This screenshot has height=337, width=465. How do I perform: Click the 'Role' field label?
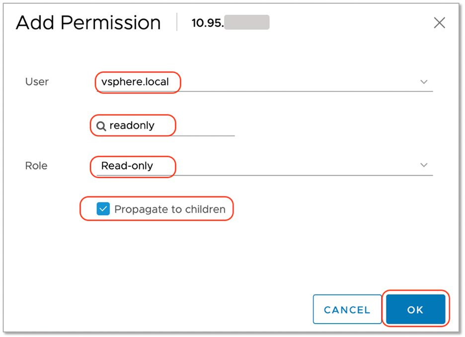36,166
